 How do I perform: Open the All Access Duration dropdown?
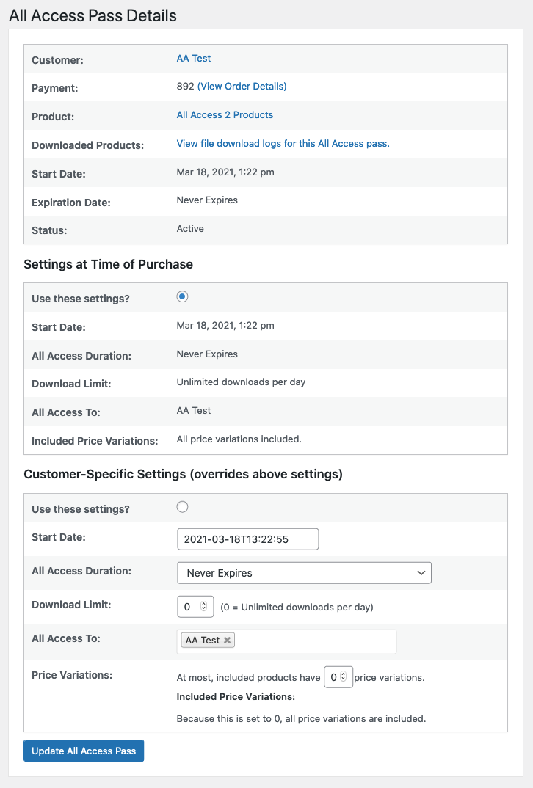tap(303, 573)
